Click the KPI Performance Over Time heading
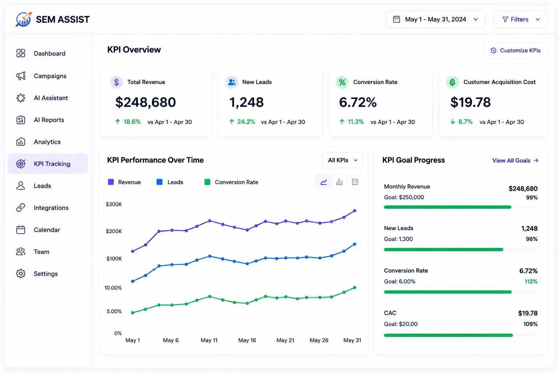 tap(155, 160)
